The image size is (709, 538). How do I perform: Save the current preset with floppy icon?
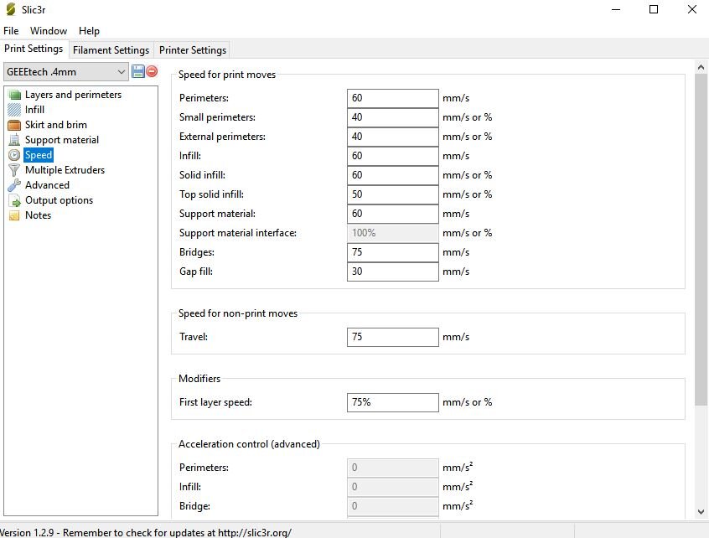pos(138,71)
